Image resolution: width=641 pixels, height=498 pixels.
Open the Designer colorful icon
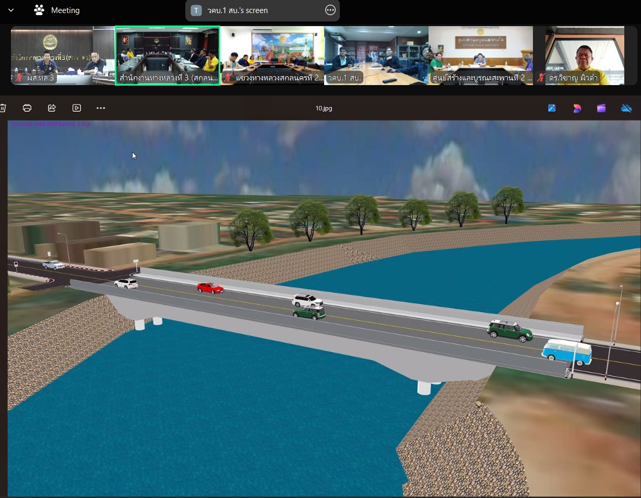(x=577, y=108)
